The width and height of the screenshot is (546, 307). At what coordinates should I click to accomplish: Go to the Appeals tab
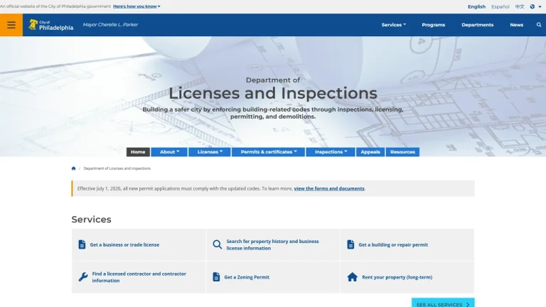coord(370,152)
